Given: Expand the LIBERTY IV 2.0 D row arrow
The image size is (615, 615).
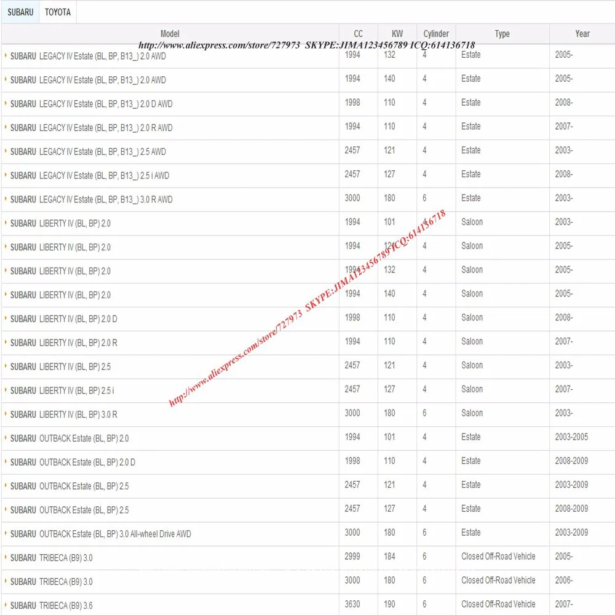Looking at the screenshot, I should 6,318.
